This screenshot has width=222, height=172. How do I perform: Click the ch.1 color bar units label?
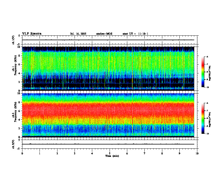(210, 73)
